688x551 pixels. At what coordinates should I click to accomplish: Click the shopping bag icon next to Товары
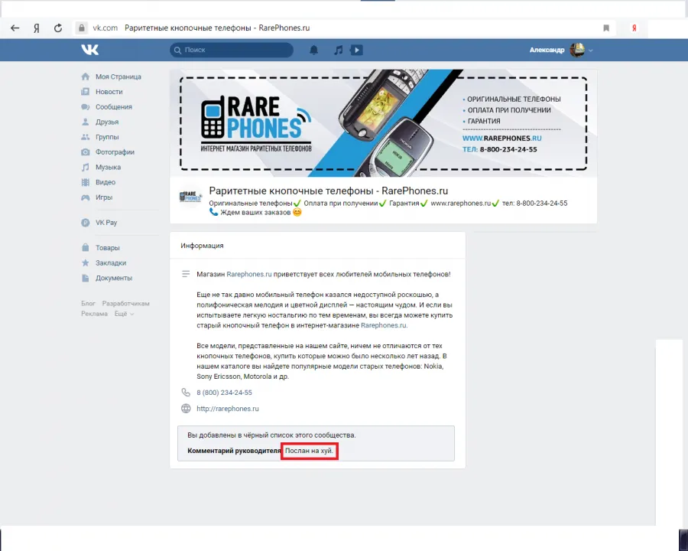click(x=85, y=248)
